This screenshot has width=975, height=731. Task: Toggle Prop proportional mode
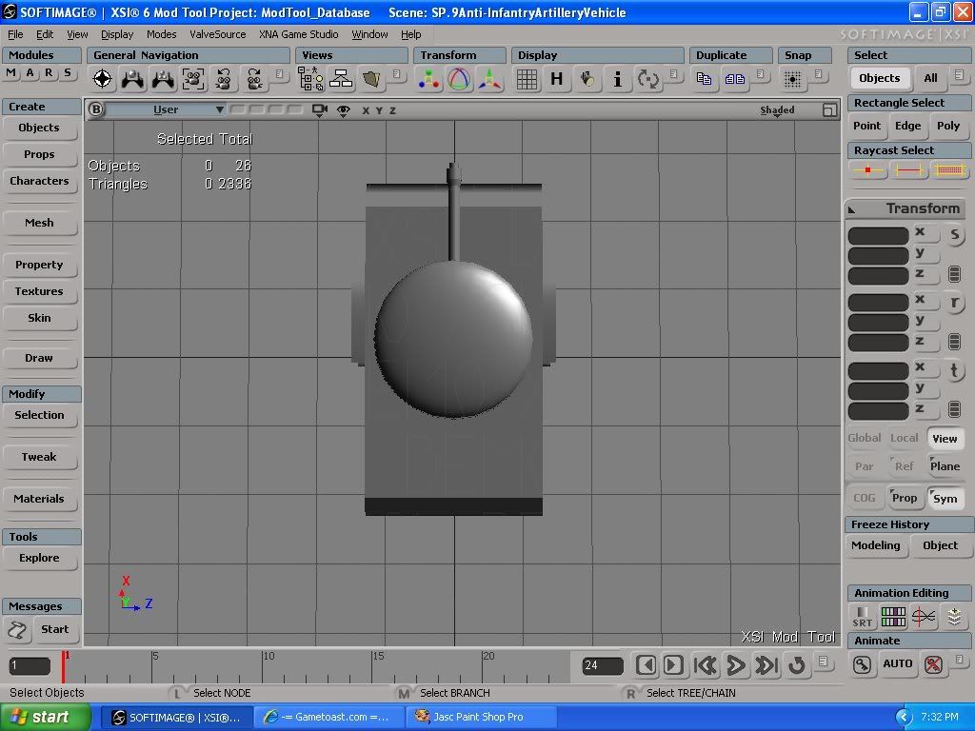click(x=905, y=497)
